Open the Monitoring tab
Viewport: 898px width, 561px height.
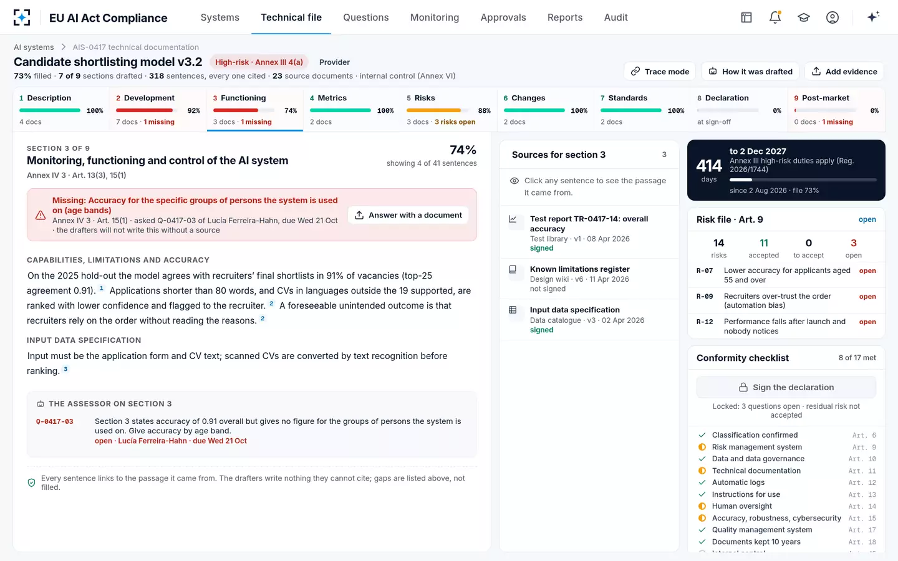(x=435, y=17)
